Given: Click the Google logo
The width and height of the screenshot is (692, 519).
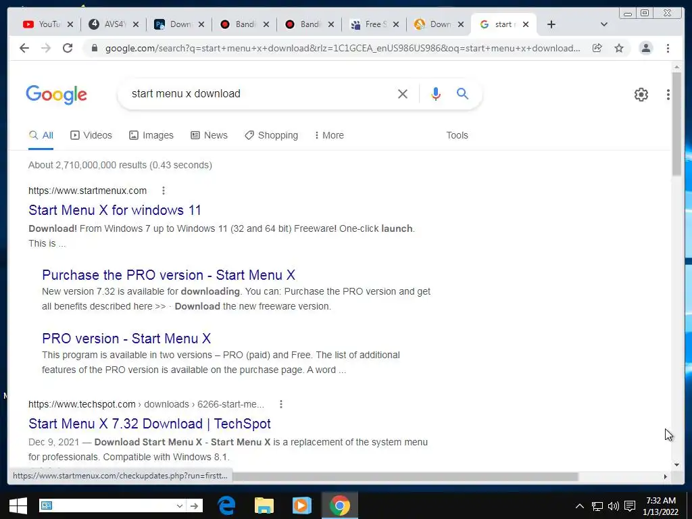Looking at the screenshot, I should (x=57, y=95).
